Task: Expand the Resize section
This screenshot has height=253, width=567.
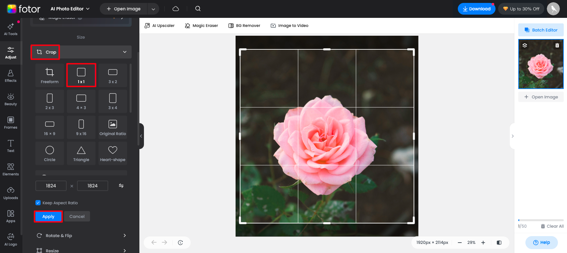Action: tap(81, 250)
